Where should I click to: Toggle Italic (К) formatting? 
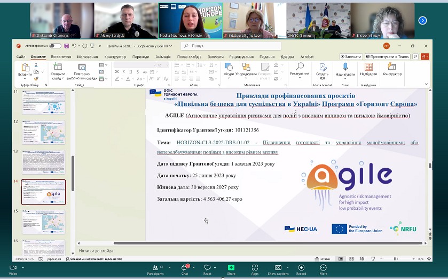click(x=124, y=72)
